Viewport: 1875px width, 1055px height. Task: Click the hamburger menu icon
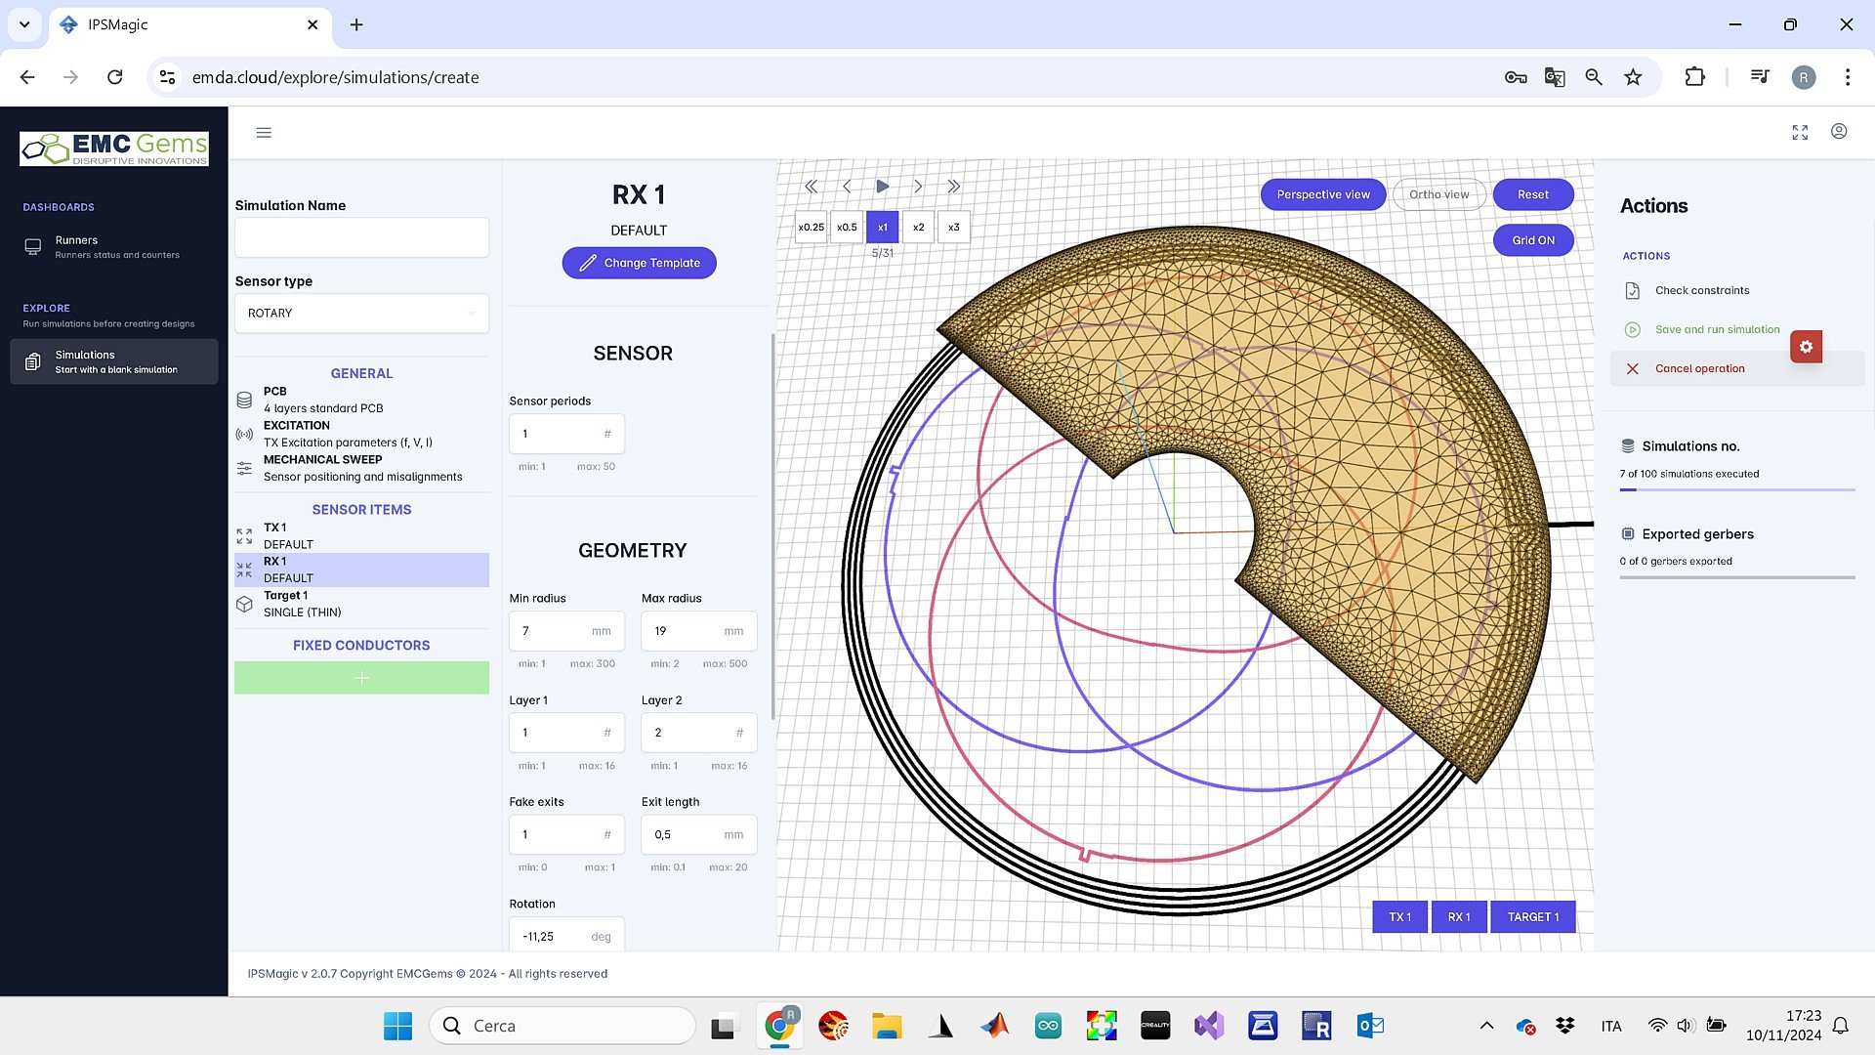click(264, 133)
